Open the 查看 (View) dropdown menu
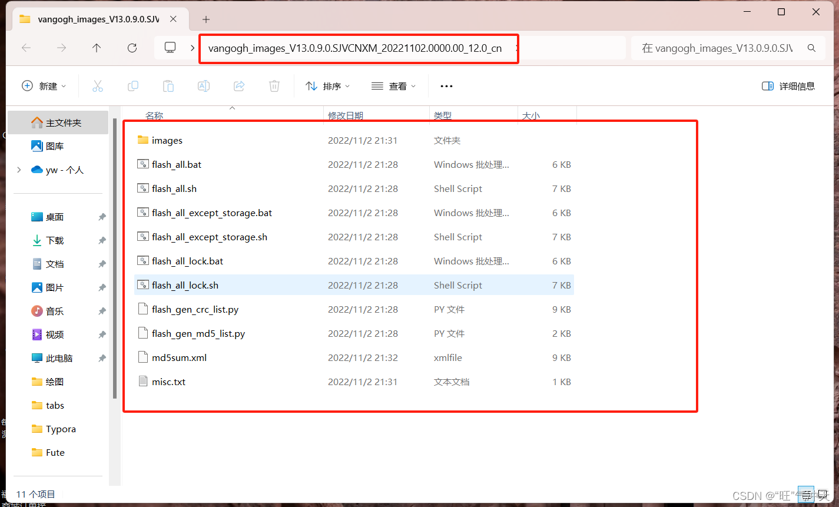Image resolution: width=839 pixels, height=507 pixels. click(394, 86)
